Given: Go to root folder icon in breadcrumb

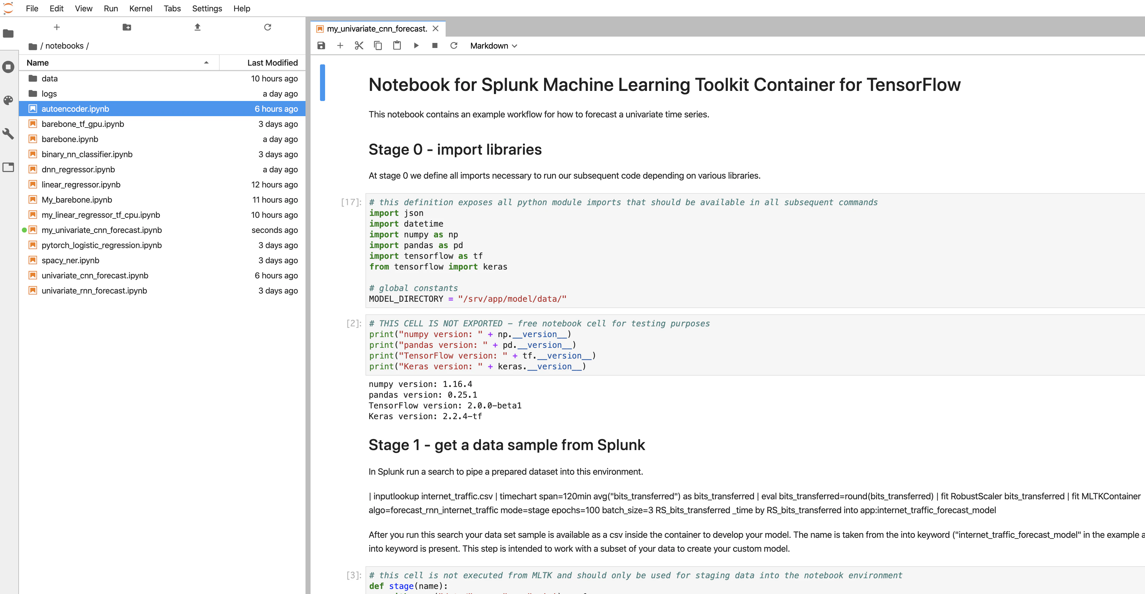Looking at the screenshot, I should [33, 46].
